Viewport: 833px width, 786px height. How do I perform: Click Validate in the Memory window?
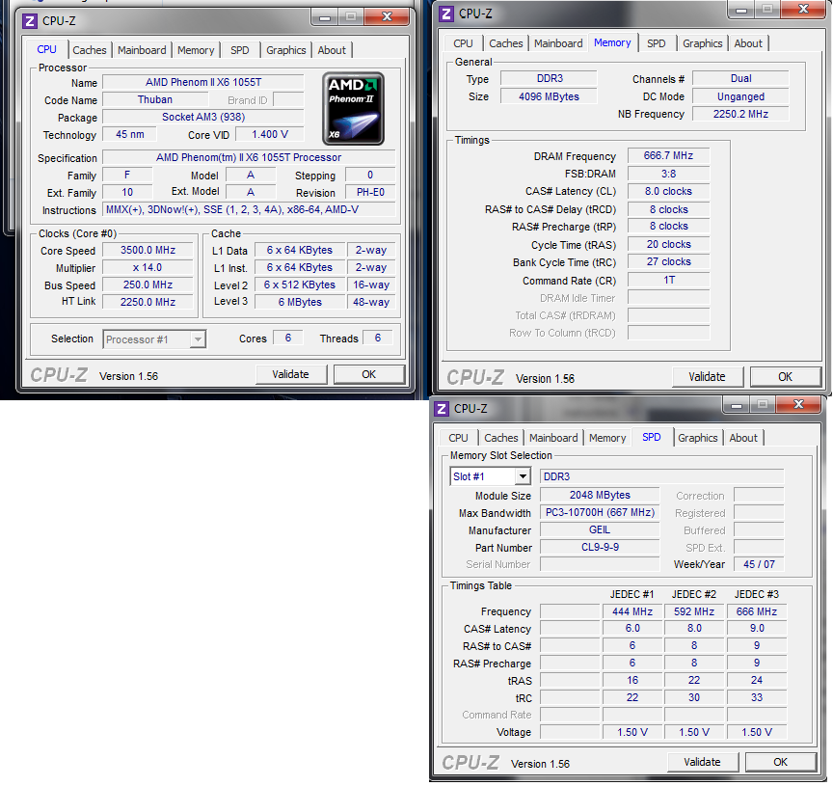tap(707, 377)
